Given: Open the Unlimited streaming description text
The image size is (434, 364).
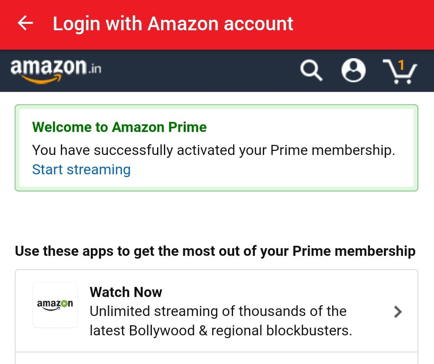Looking at the screenshot, I should (220, 321).
